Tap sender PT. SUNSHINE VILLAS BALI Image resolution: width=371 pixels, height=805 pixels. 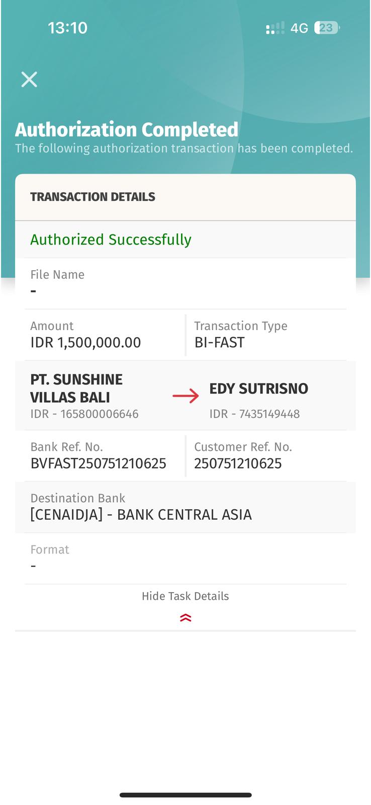pos(76,388)
